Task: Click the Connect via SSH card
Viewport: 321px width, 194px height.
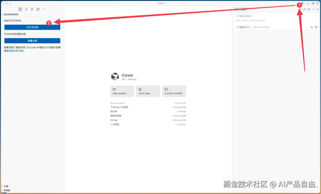Action: 174,91
